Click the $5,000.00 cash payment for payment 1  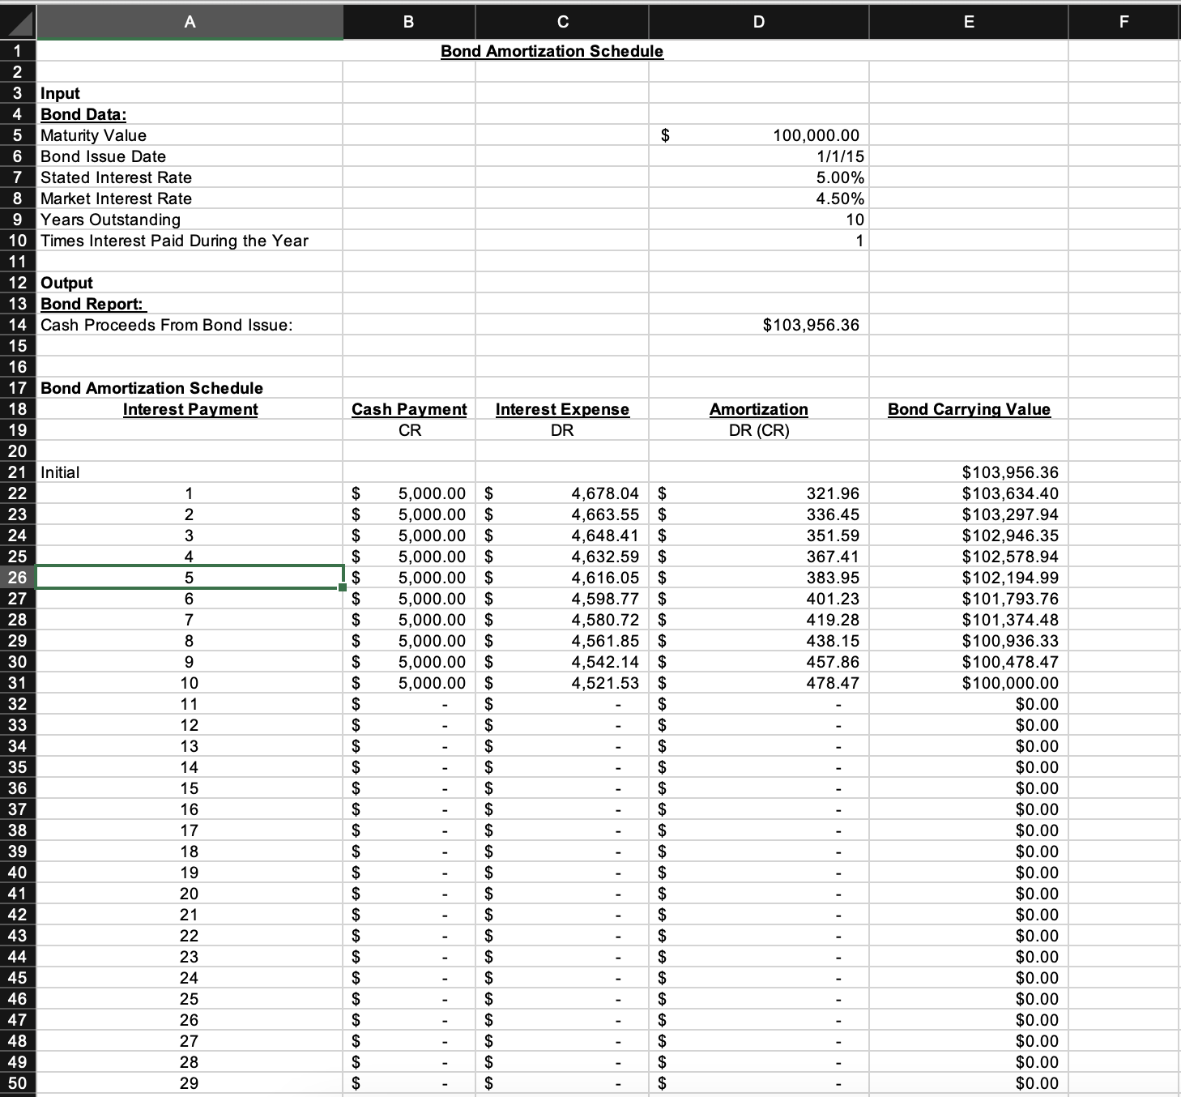408,493
